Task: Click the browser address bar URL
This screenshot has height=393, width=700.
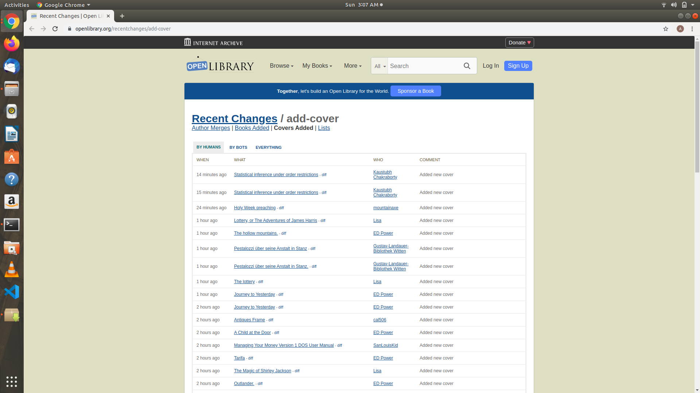Action: point(123,29)
